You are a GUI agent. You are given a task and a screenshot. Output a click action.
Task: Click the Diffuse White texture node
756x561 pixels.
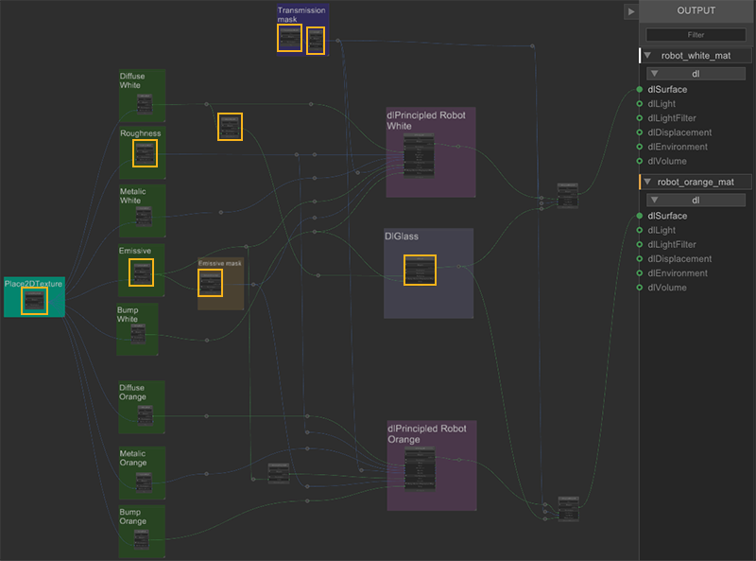coord(145,103)
